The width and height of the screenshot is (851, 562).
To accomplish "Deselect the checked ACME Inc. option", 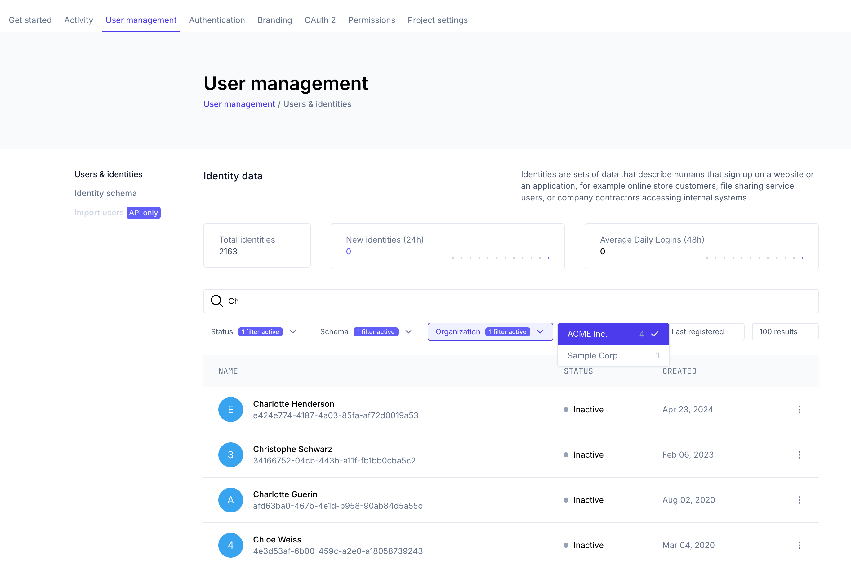I will (613, 334).
